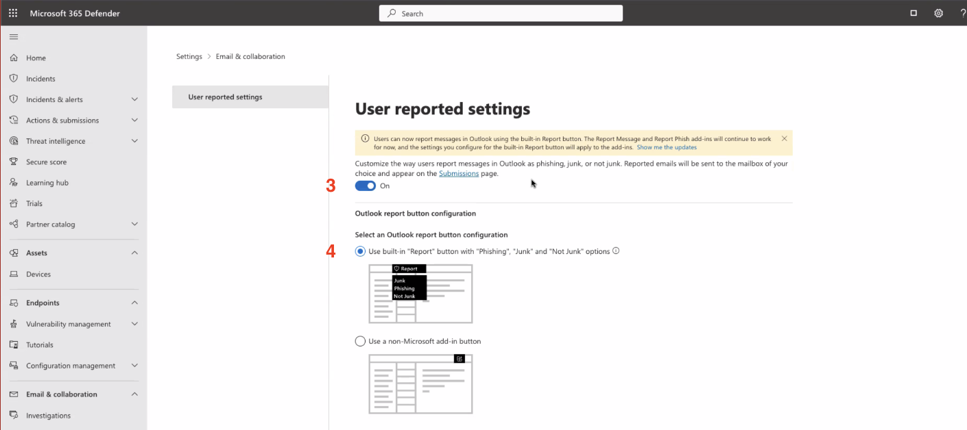The width and height of the screenshot is (967, 430).
Task: Open Show me the updates link
Action: 667,147
